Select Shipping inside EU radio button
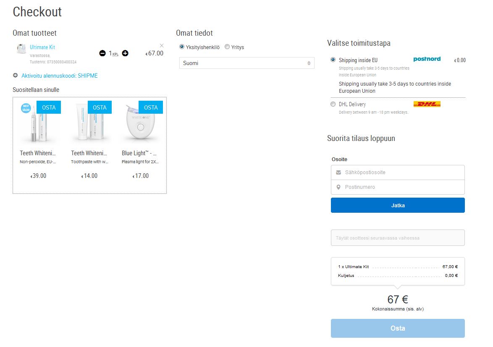Viewport: 493px width, 347px height. pos(333,60)
